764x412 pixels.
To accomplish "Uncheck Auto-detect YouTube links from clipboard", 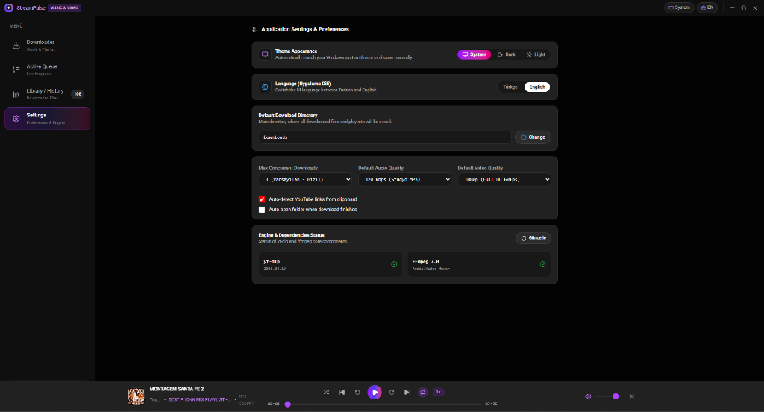I will coord(262,199).
